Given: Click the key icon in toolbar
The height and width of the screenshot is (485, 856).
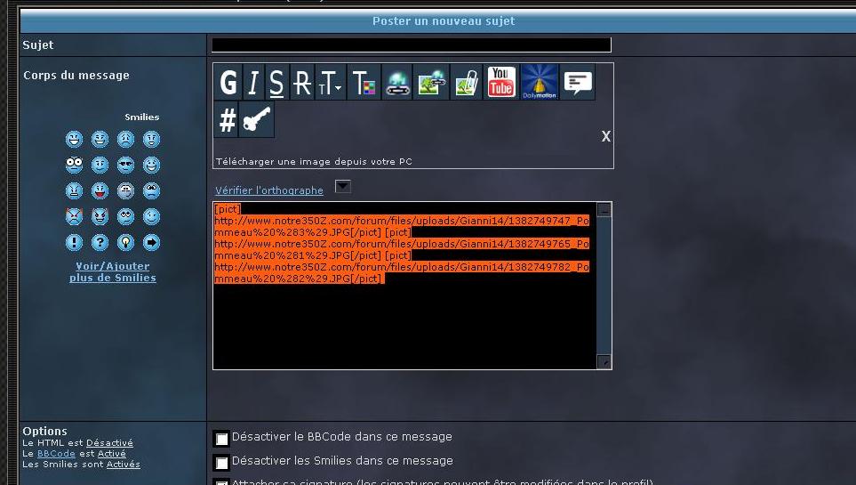Looking at the screenshot, I should 258,120.
